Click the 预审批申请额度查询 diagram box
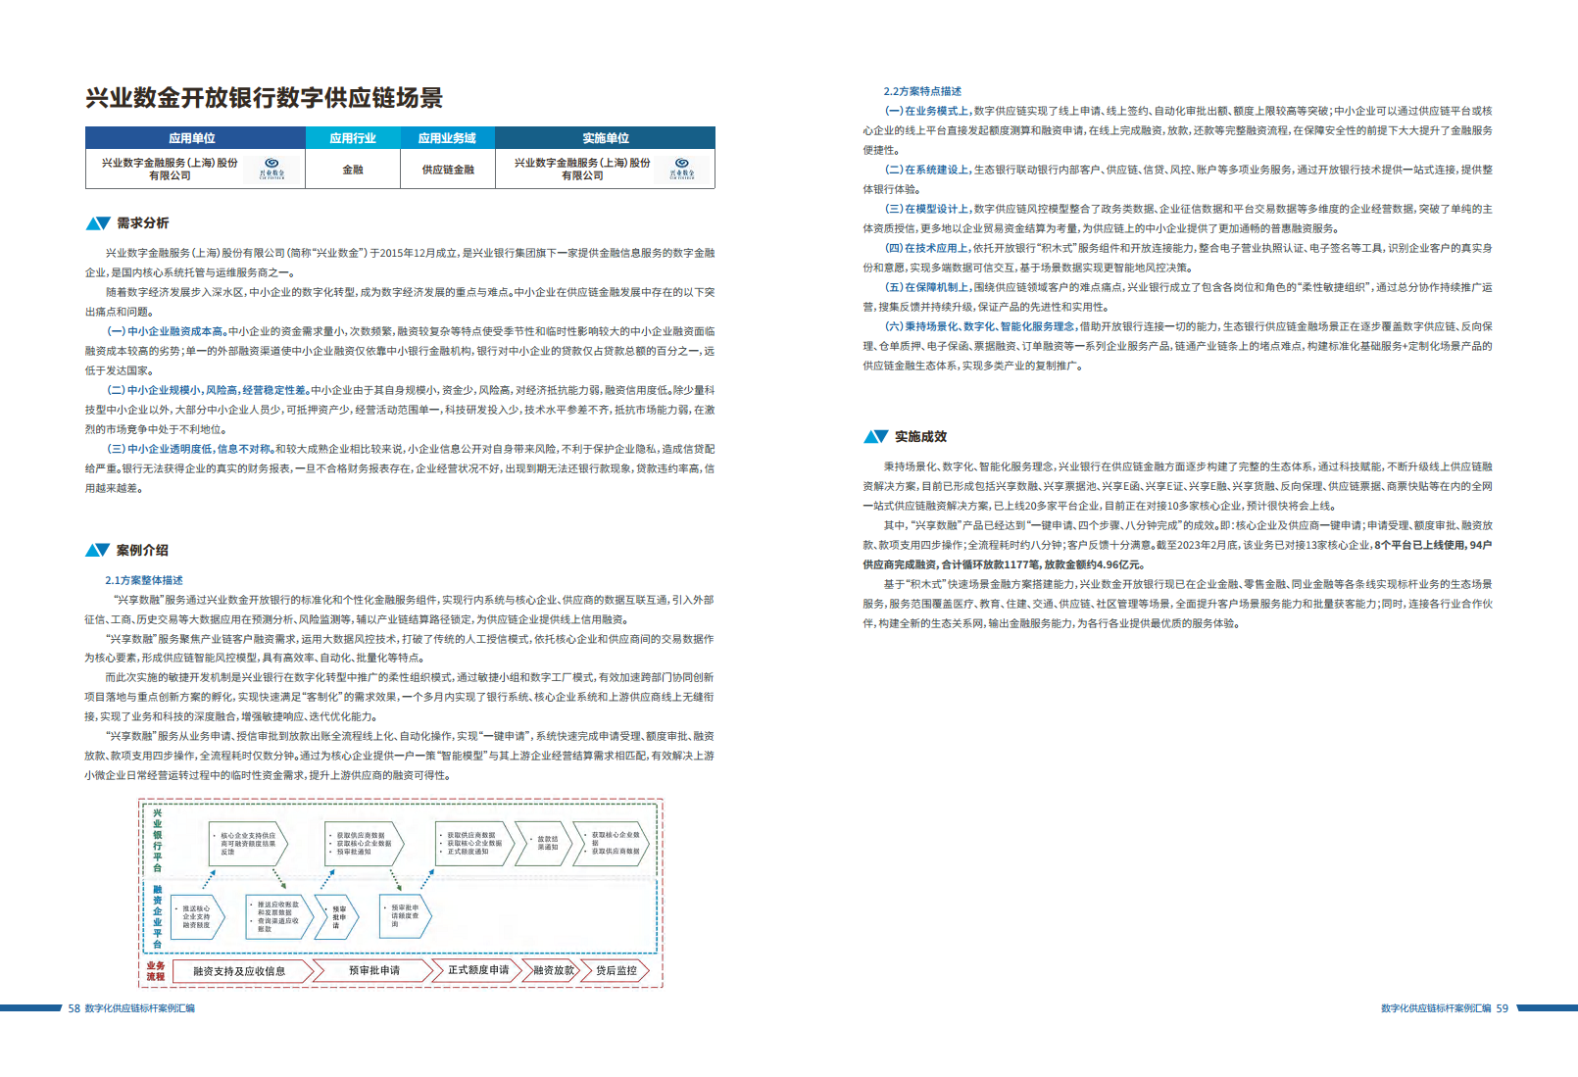1578x1077 pixels. coord(406,915)
